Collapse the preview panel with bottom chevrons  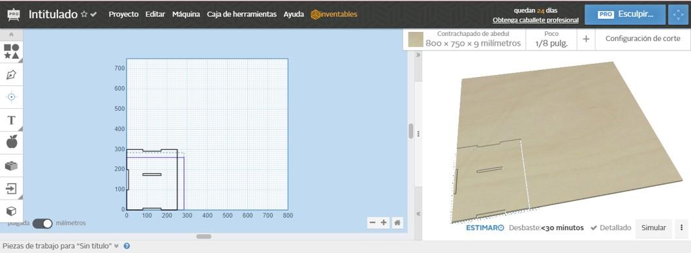coord(418,214)
